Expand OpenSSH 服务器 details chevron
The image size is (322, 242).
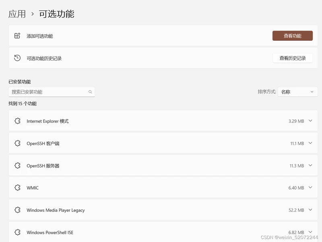click(x=310, y=165)
